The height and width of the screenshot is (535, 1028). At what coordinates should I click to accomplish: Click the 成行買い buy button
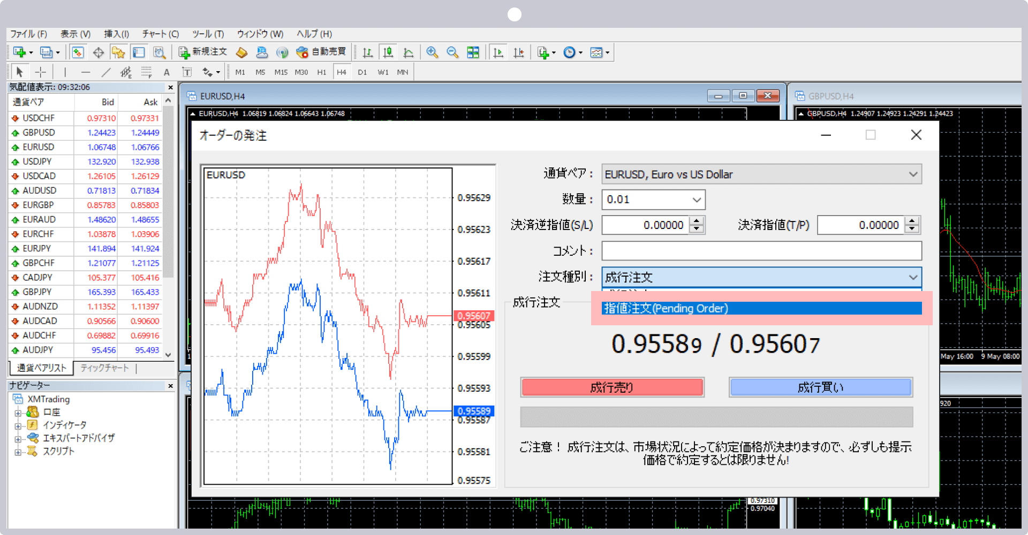[x=820, y=387]
